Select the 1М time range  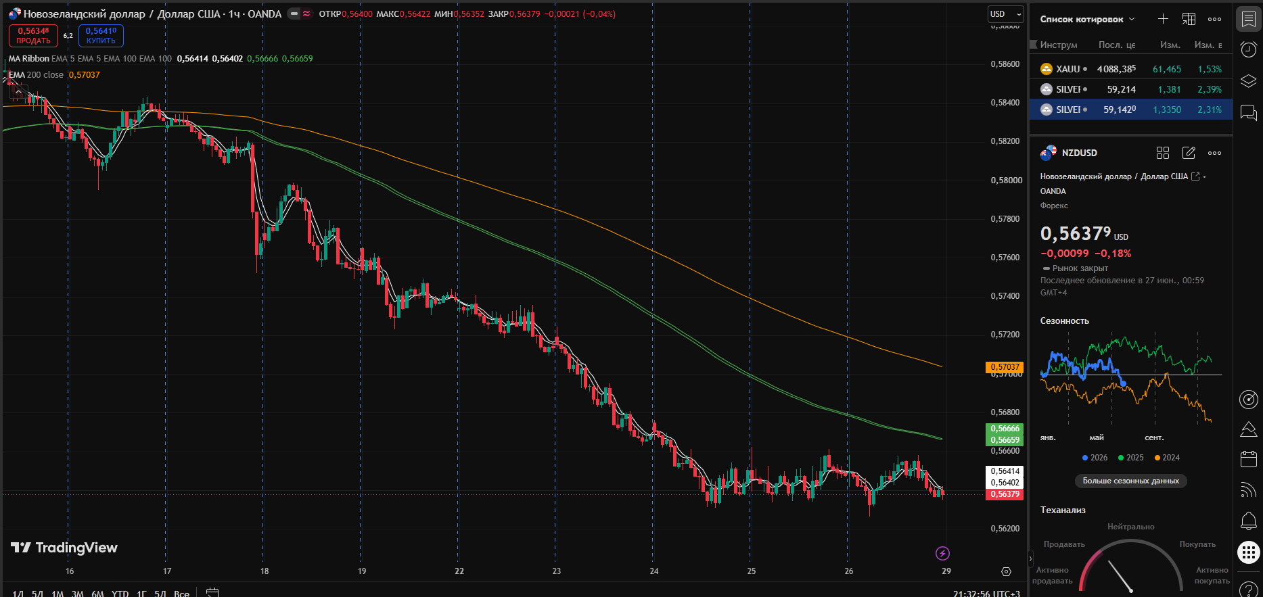[x=58, y=593]
